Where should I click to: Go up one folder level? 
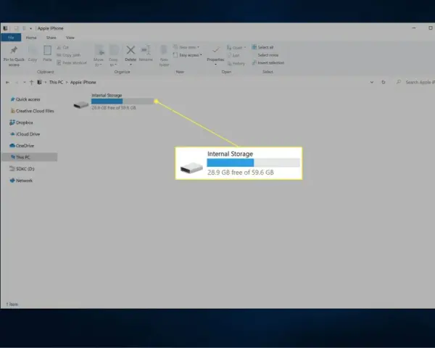[31, 83]
